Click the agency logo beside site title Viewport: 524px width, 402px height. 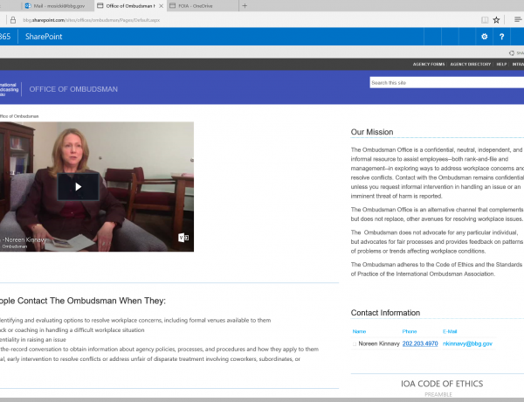9,89
